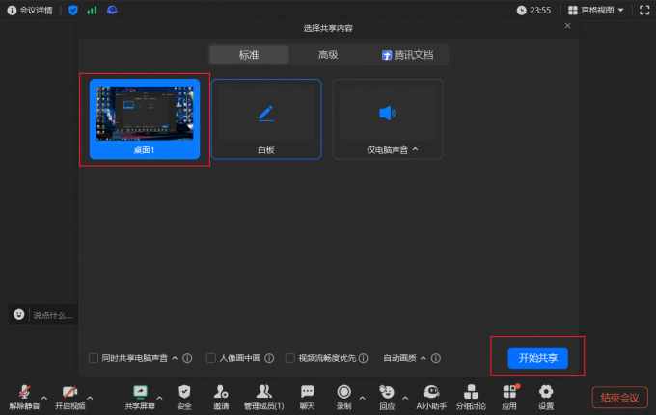Image resolution: width=656 pixels, height=415 pixels.
Task: Unmute microphone with 解除静音
Action: (24, 397)
